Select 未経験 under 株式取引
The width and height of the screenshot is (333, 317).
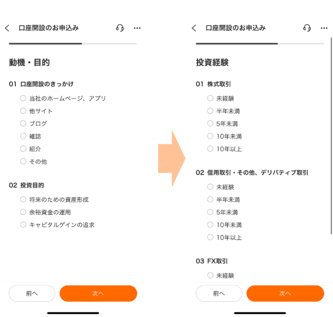pyautogui.click(x=210, y=98)
